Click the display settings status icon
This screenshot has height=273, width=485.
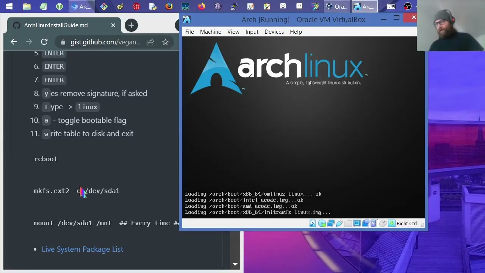click(357, 223)
